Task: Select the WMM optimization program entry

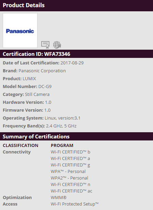Action: pyautogui.click(x=59, y=198)
